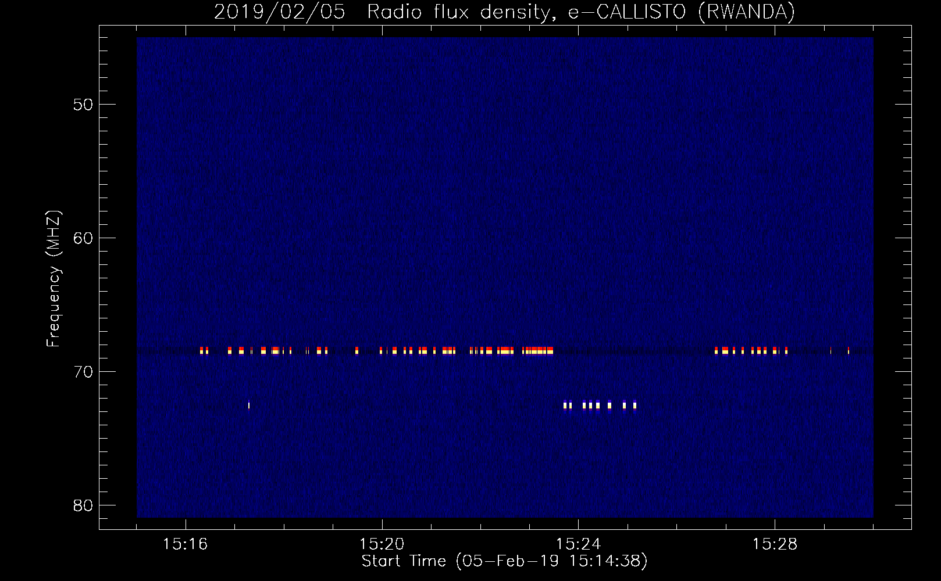Select the 60 frequency tick label
Viewport: 941px width, 581px height.
coord(83,238)
